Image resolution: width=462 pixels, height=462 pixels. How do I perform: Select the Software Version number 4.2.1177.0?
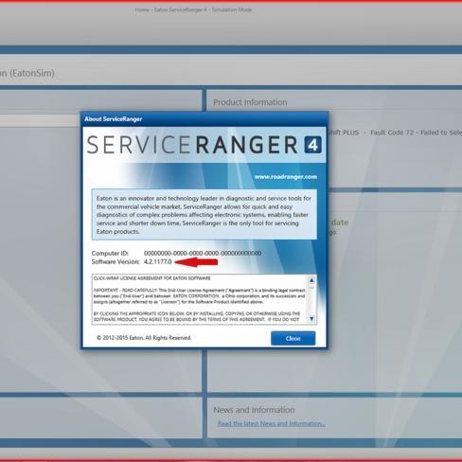pos(158,261)
